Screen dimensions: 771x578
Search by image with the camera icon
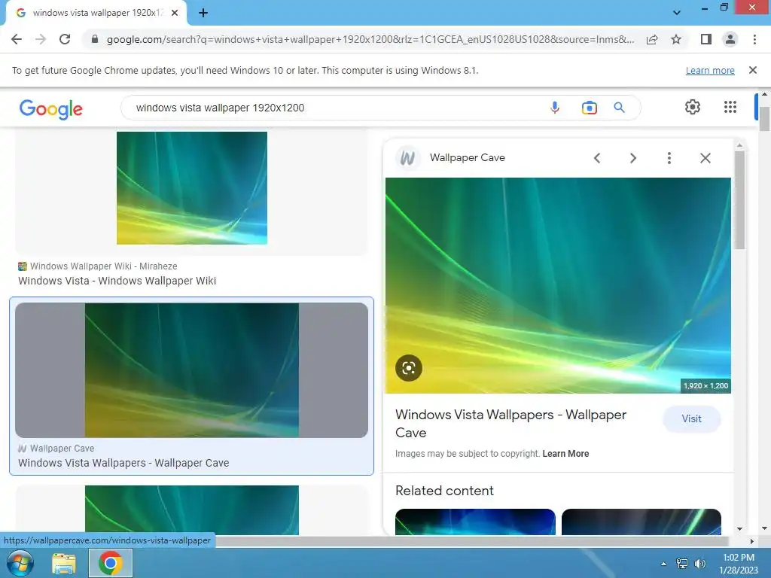tap(589, 107)
